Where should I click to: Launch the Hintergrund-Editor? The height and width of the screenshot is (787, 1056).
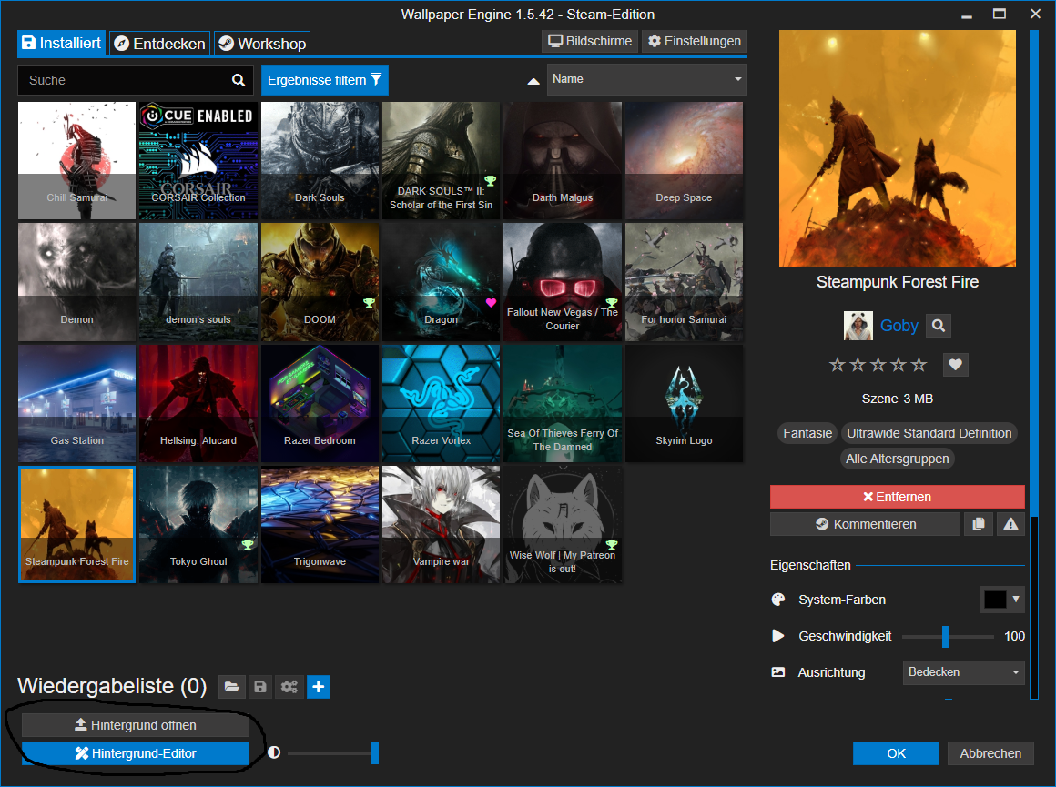click(136, 753)
